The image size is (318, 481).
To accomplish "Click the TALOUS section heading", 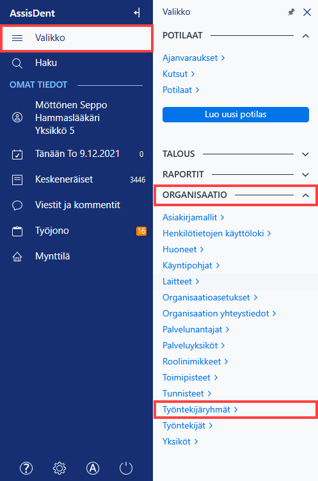I will [179, 154].
